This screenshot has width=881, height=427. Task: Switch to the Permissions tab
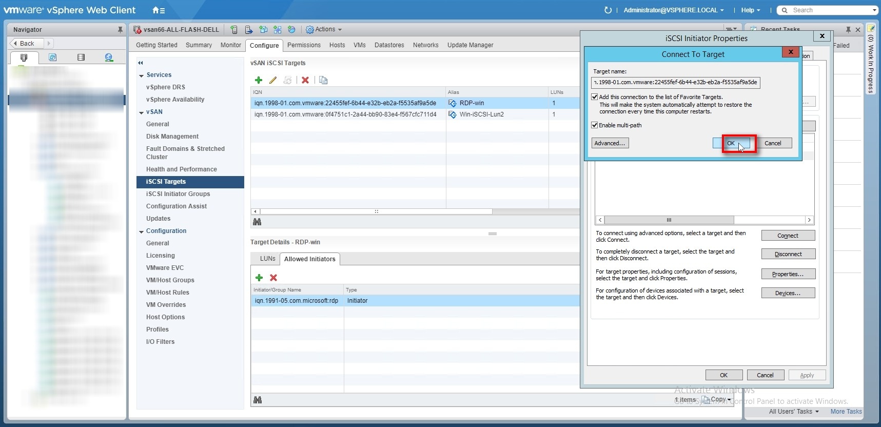(304, 45)
